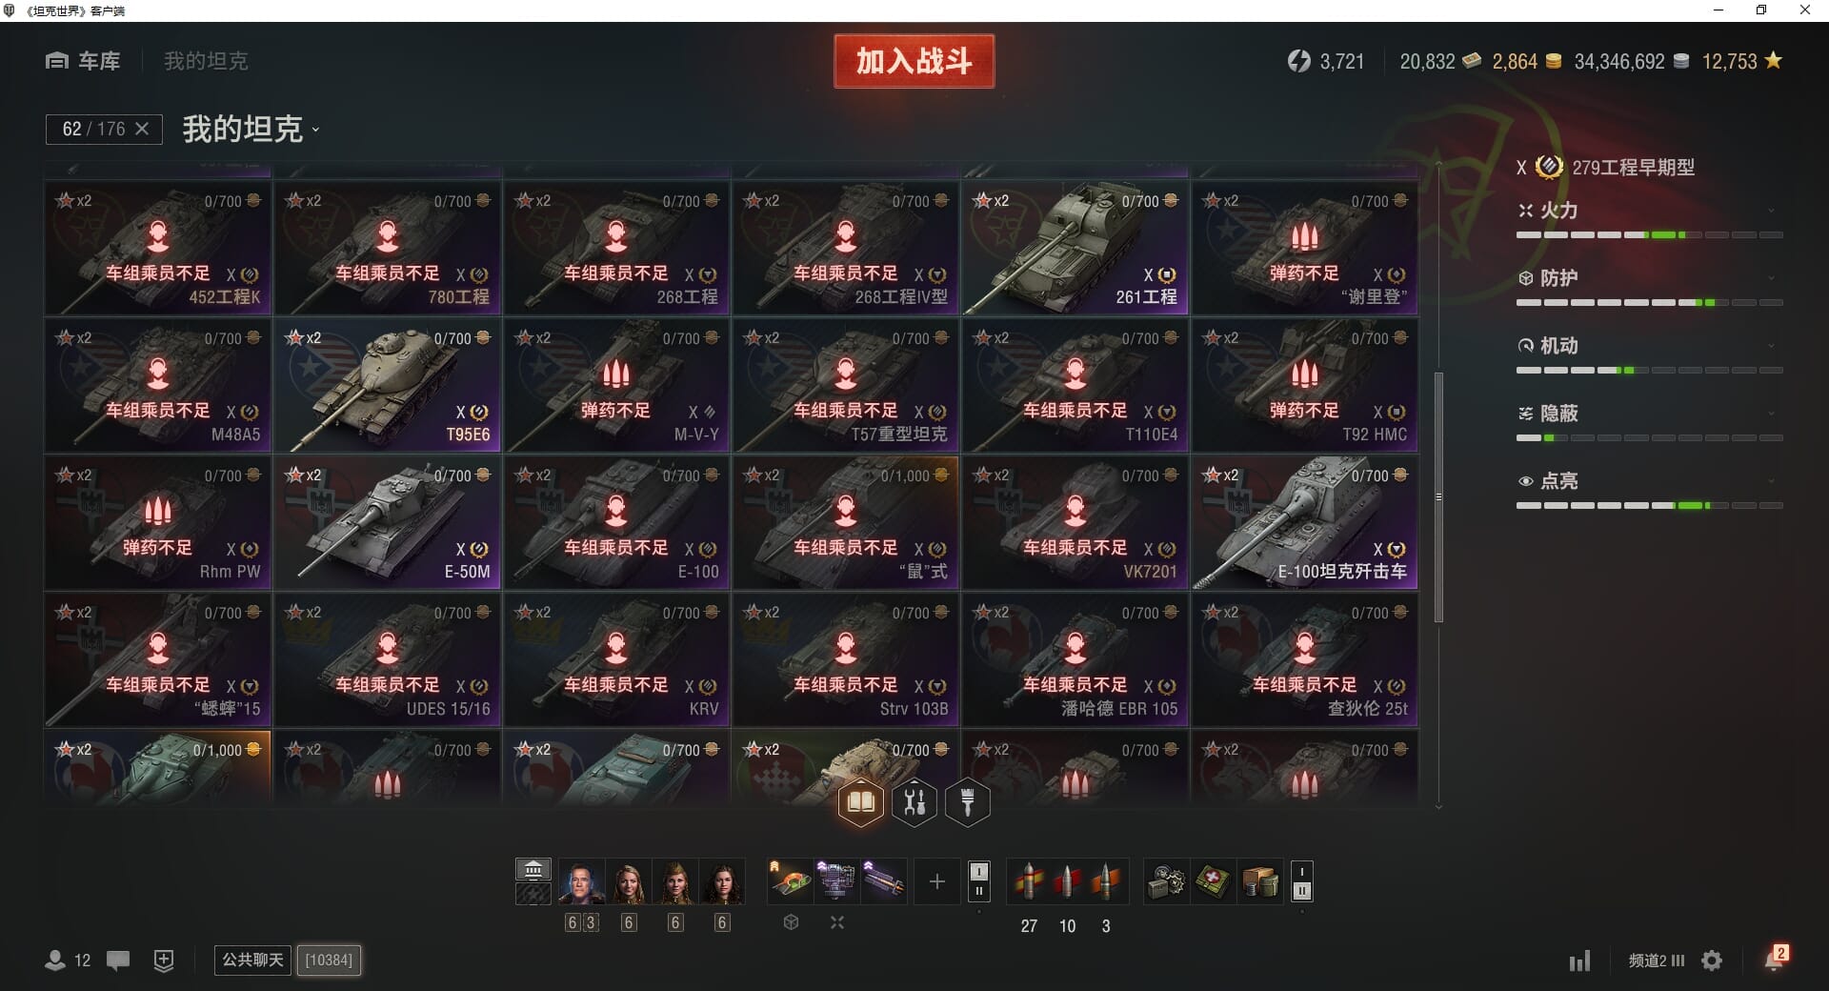Screen dimensions: 1829x991
Task: Click the barracks building icon beside crew
Action: [533, 870]
